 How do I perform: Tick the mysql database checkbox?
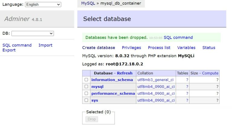[86, 86]
